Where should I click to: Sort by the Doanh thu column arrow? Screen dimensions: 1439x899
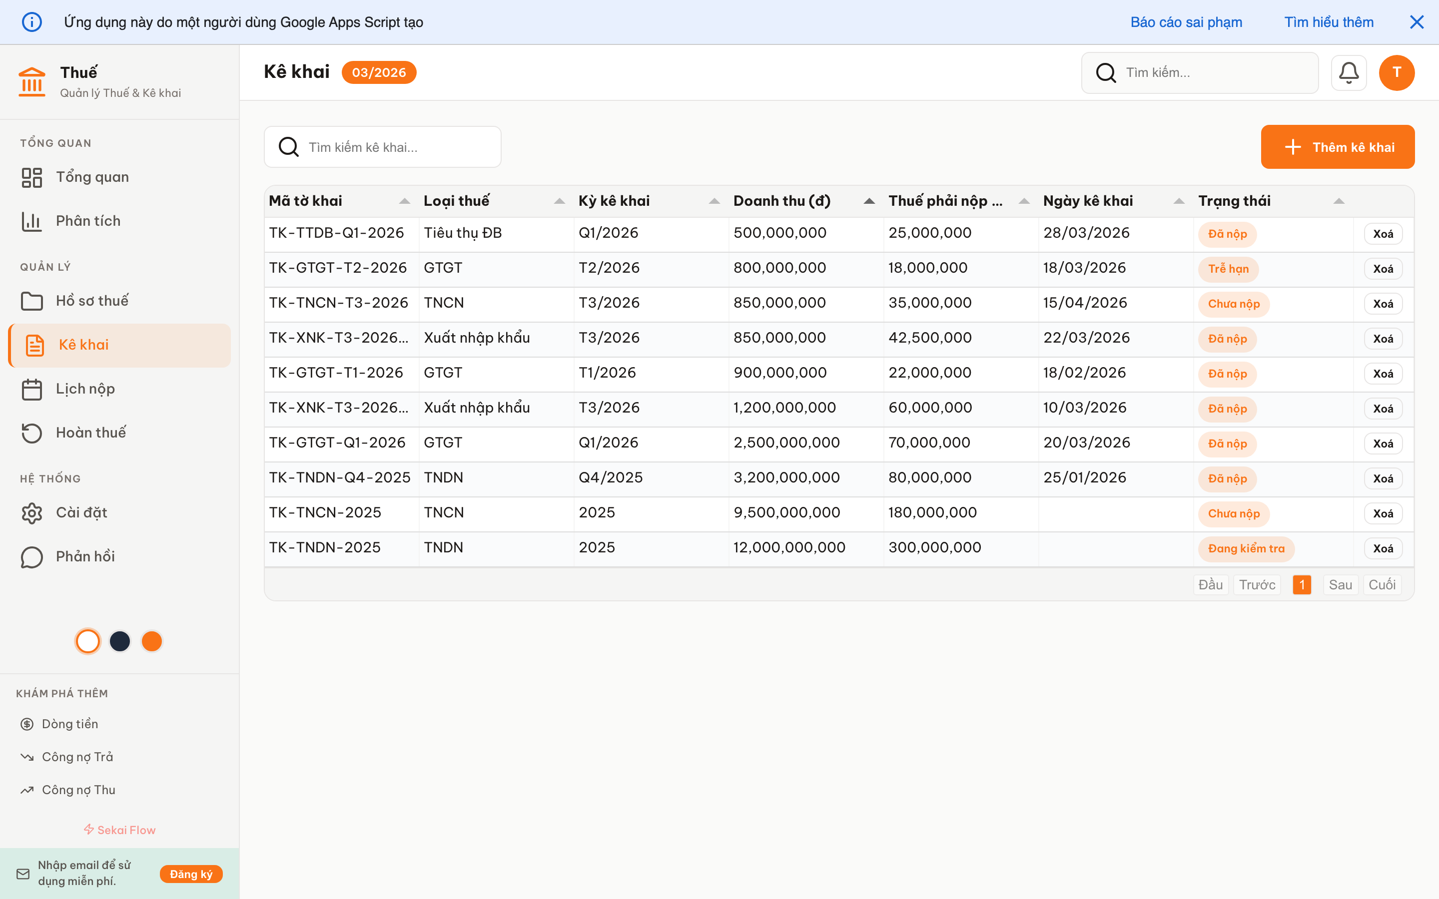tap(869, 201)
